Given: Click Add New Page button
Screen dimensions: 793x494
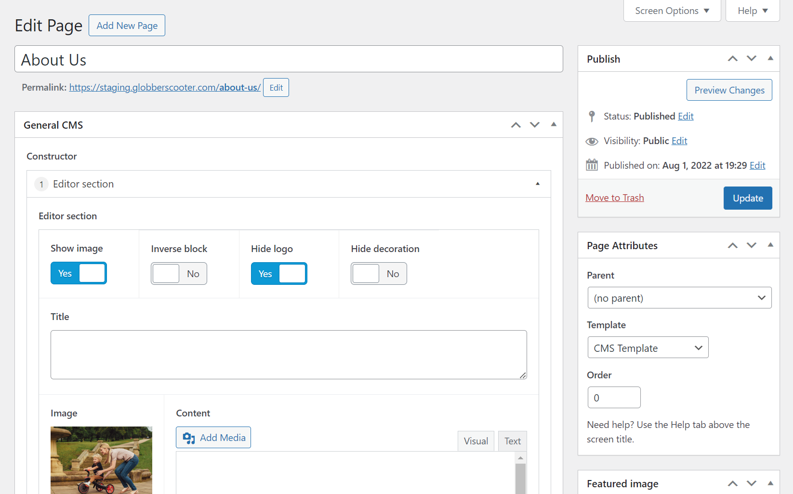Looking at the screenshot, I should click(127, 26).
